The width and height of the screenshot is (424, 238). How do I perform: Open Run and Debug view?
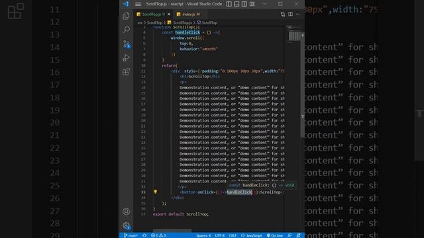(127, 58)
